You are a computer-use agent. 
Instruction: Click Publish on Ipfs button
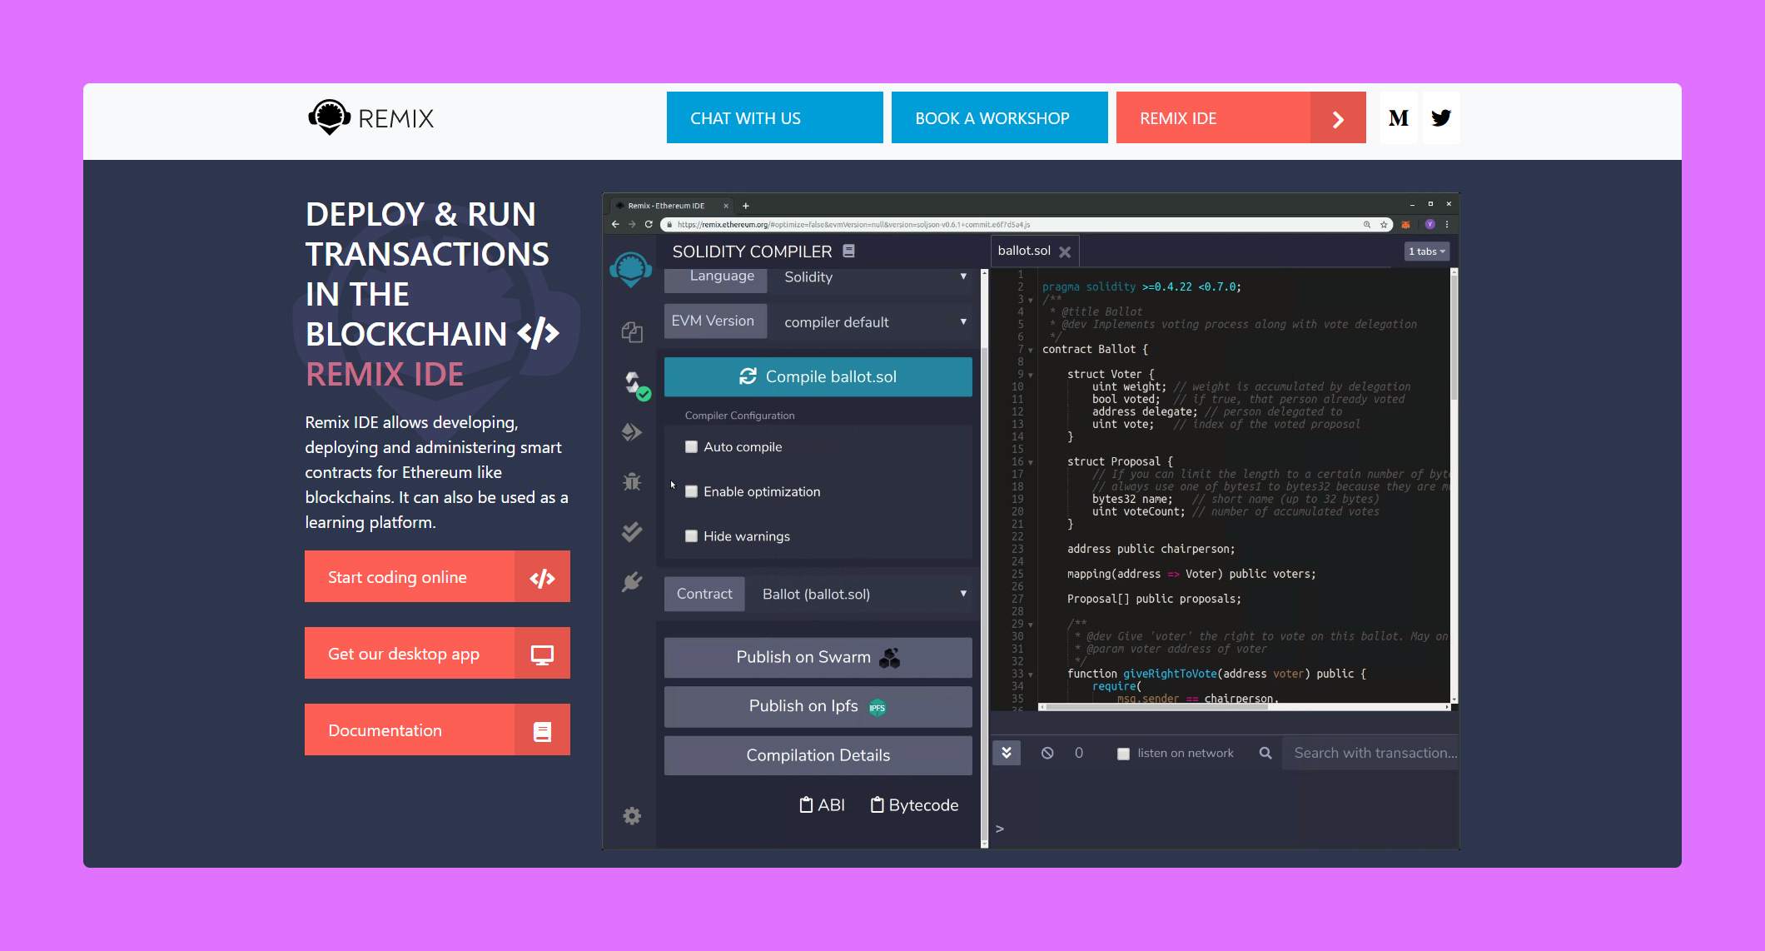tap(818, 706)
